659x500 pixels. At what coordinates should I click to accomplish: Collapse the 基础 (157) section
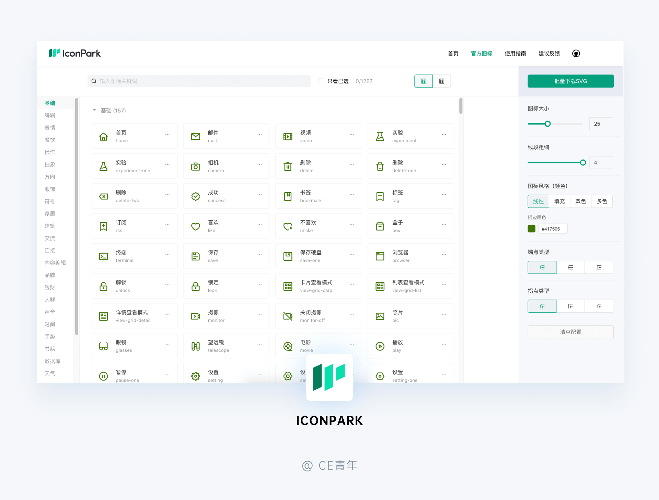tap(94, 110)
